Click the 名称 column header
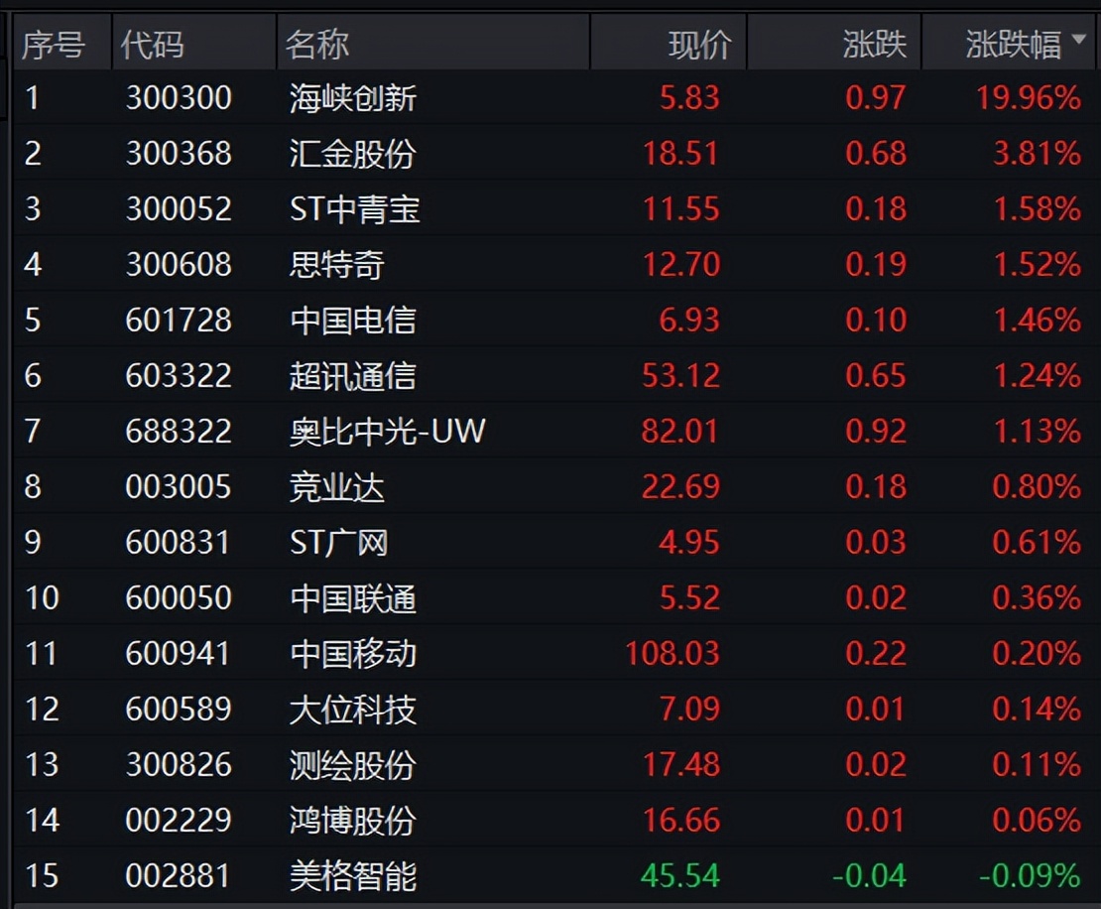The width and height of the screenshot is (1101, 909). click(316, 45)
